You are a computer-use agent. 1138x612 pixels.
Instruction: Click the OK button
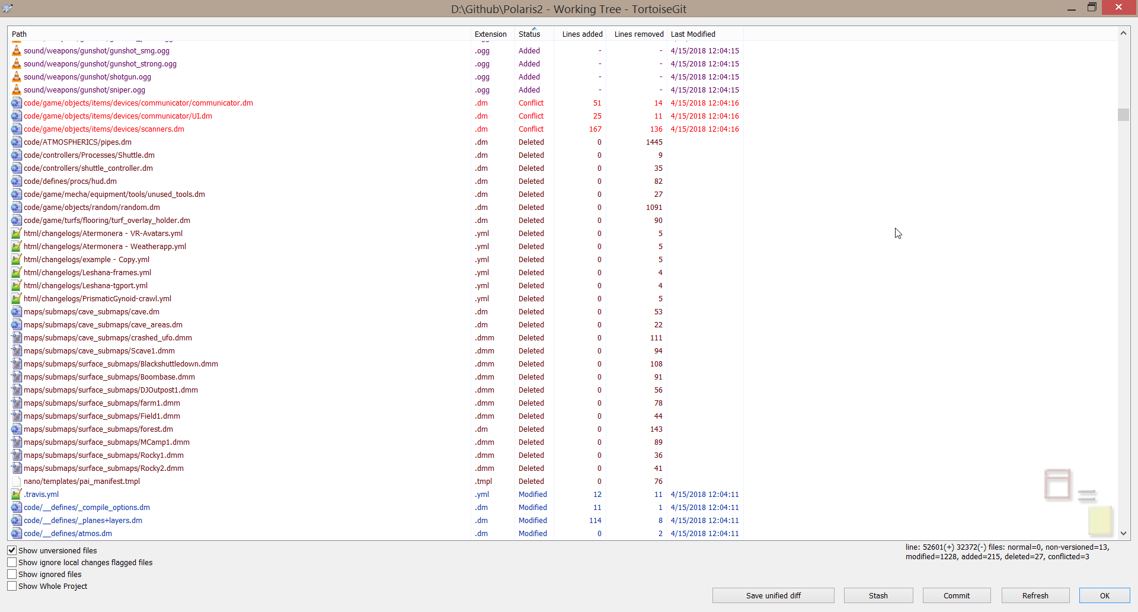pyautogui.click(x=1105, y=595)
